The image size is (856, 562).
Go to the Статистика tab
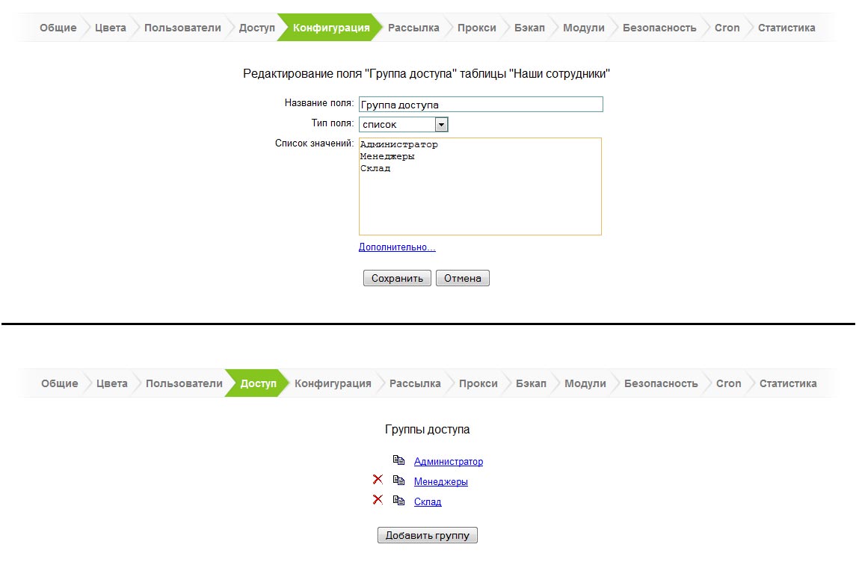(x=786, y=27)
